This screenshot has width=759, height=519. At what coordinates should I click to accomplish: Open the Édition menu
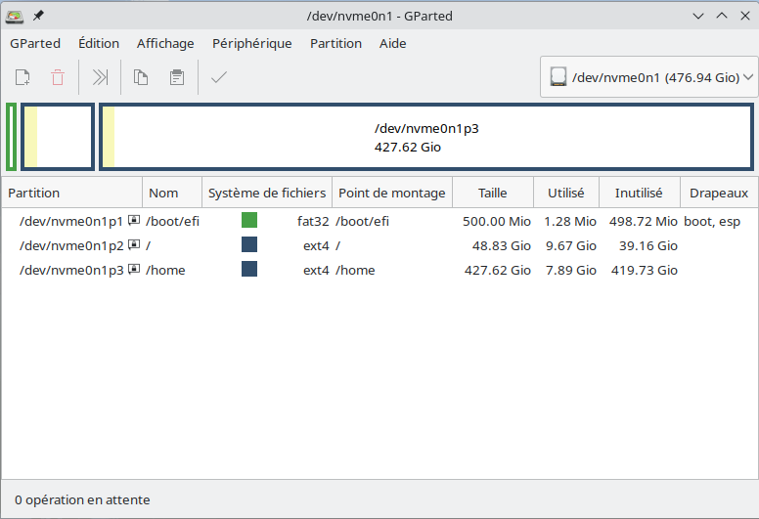99,44
